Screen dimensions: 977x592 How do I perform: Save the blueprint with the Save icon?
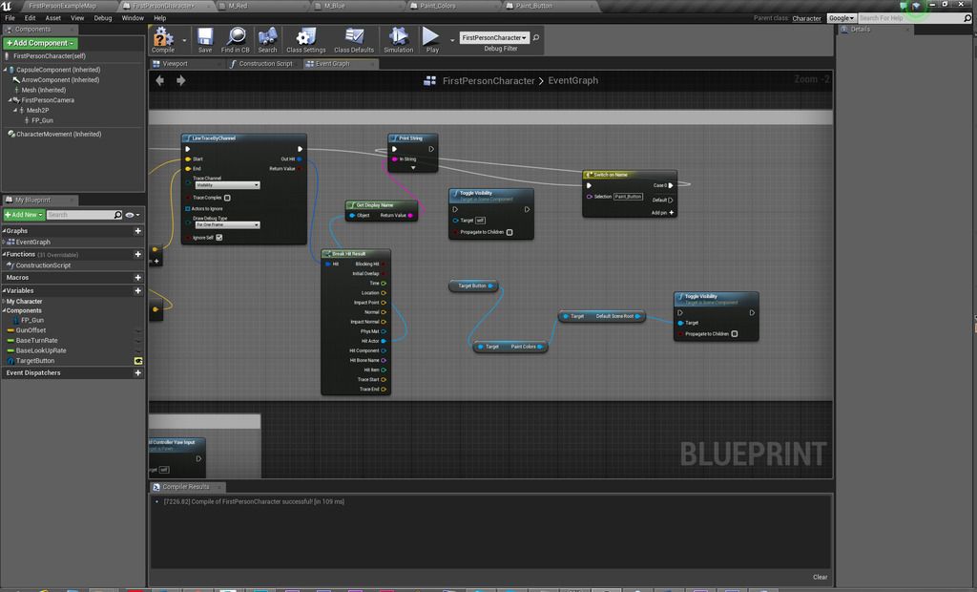(x=205, y=40)
